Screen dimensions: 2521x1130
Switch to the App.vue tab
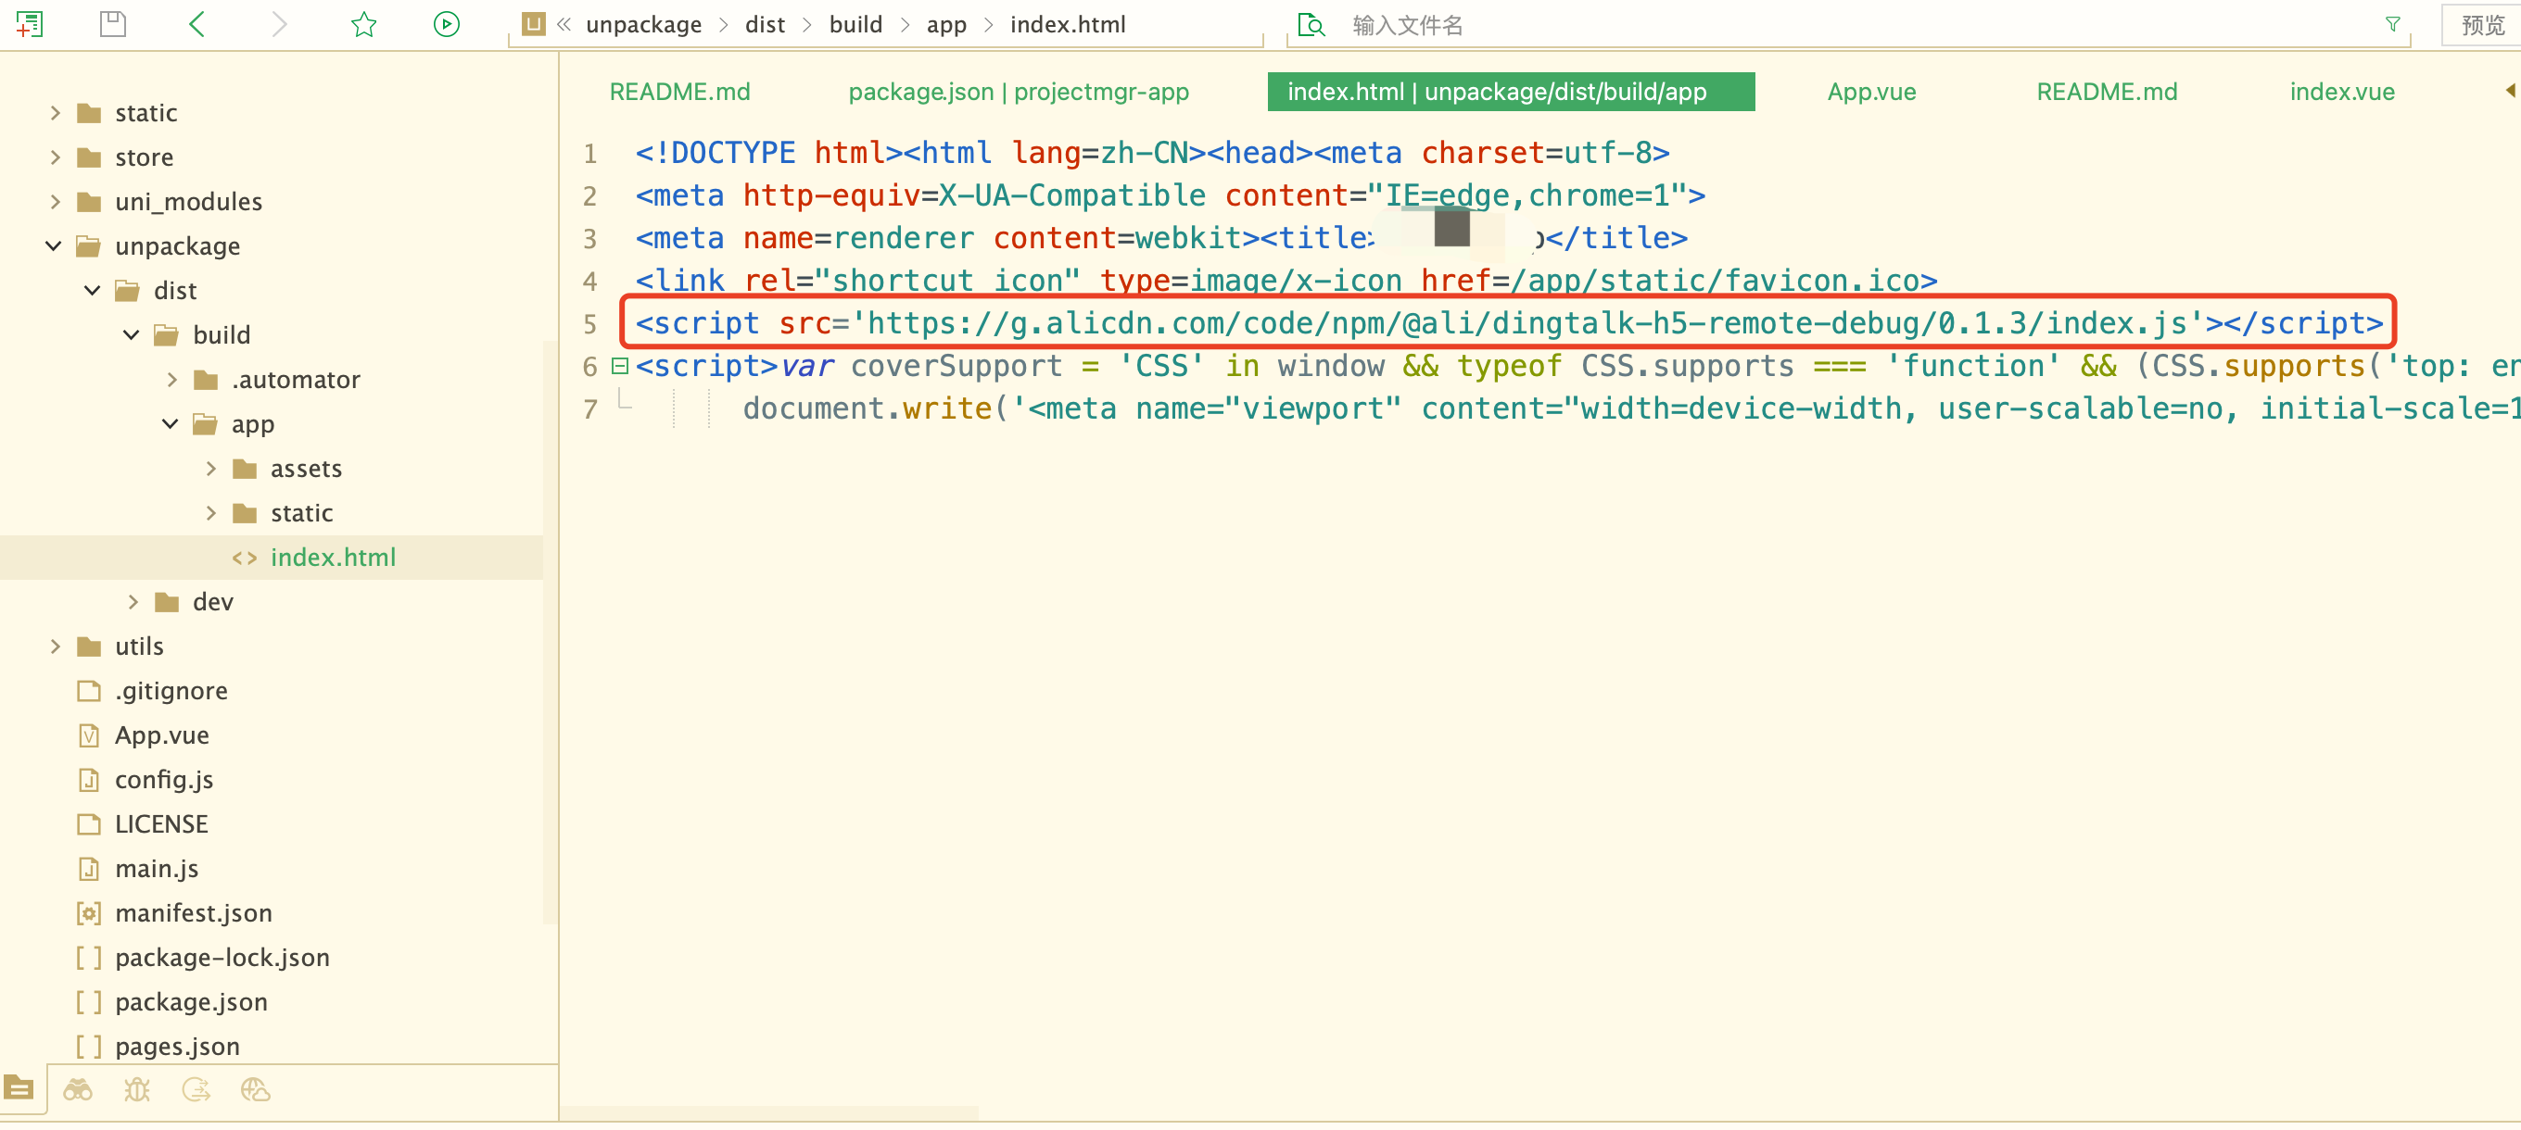[x=1870, y=92]
